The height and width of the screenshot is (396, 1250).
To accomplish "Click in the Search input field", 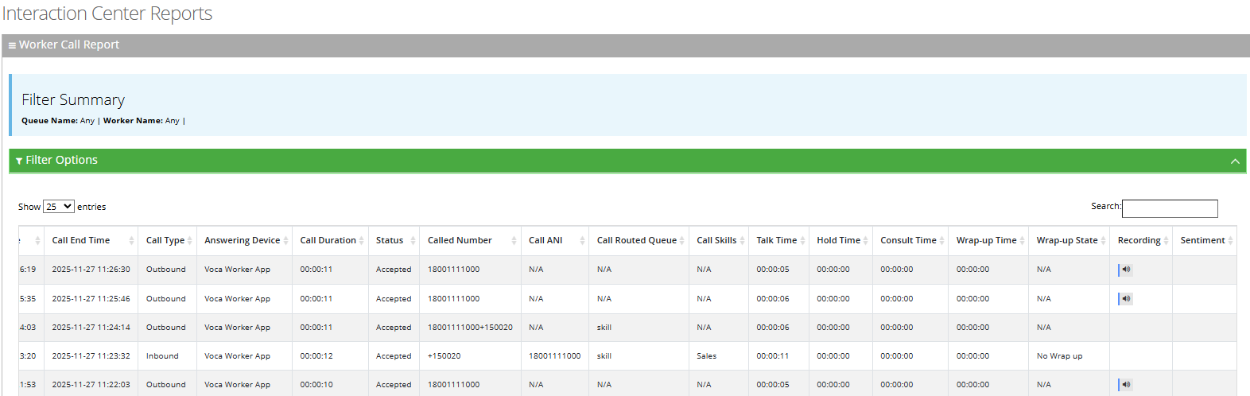I will point(1169,208).
